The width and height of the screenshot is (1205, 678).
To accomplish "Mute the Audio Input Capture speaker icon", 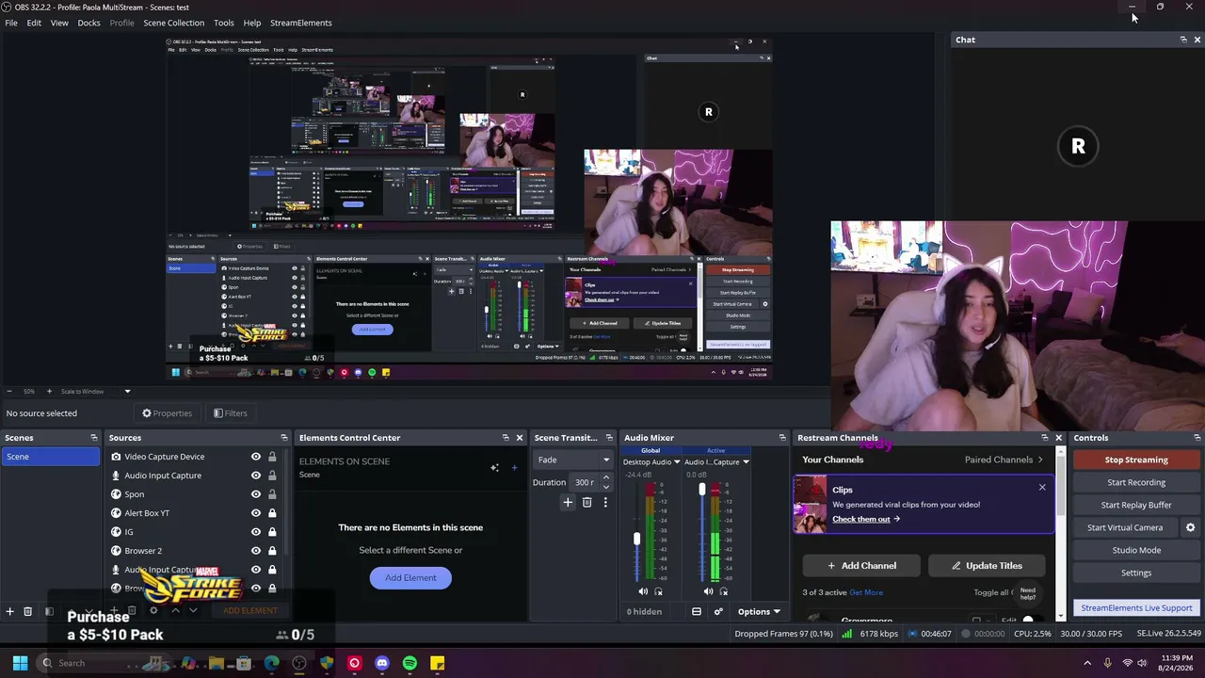I will pos(708,591).
